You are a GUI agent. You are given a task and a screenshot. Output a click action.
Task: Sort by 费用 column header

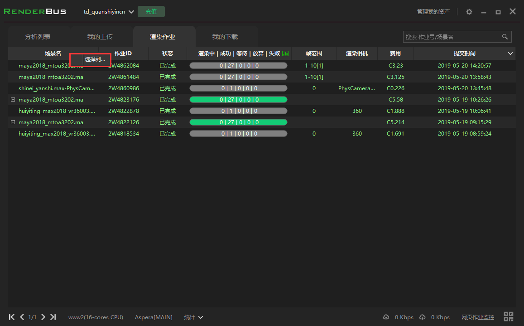pyautogui.click(x=395, y=54)
